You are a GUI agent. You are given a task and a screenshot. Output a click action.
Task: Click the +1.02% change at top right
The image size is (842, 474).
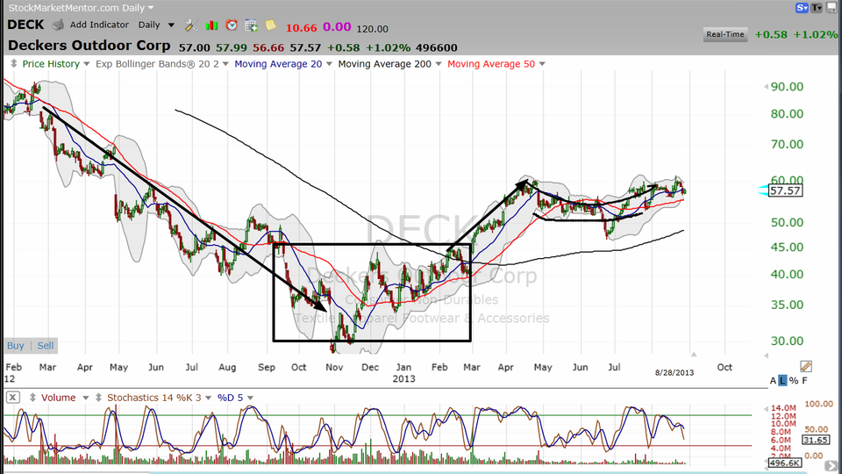(x=815, y=34)
